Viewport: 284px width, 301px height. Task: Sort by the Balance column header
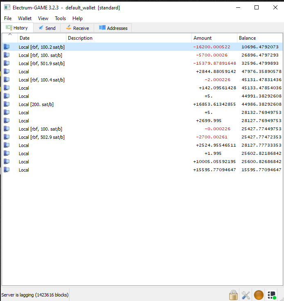click(x=260, y=38)
